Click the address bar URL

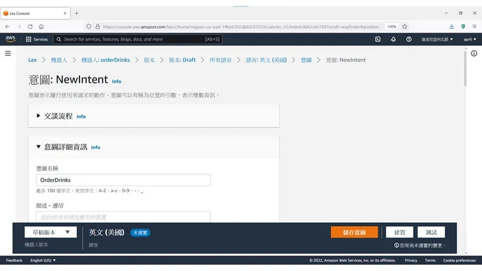[x=241, y=27]
